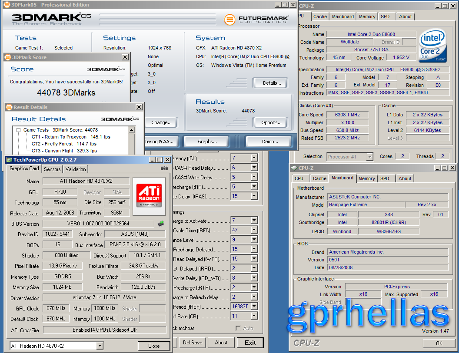
Task: Click the Del.Save button
Action: point(192,343)
